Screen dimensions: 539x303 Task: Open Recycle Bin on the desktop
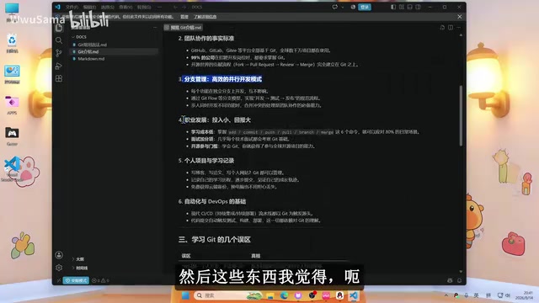pos(12,43)
